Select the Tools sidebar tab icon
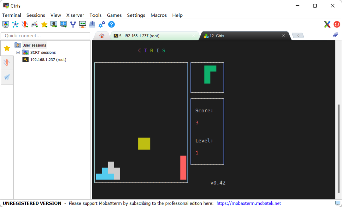This screenshot has height=207, width=342. (x=7, y=63)
